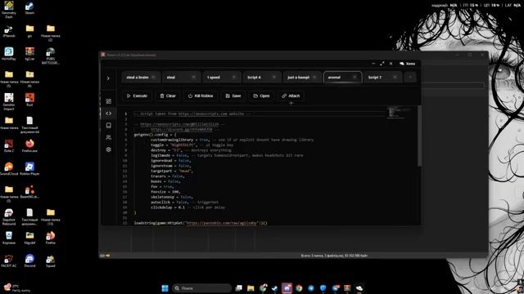Open Steam desktop shortcut
Screen dimensions: 524x294
pos(29,8)
